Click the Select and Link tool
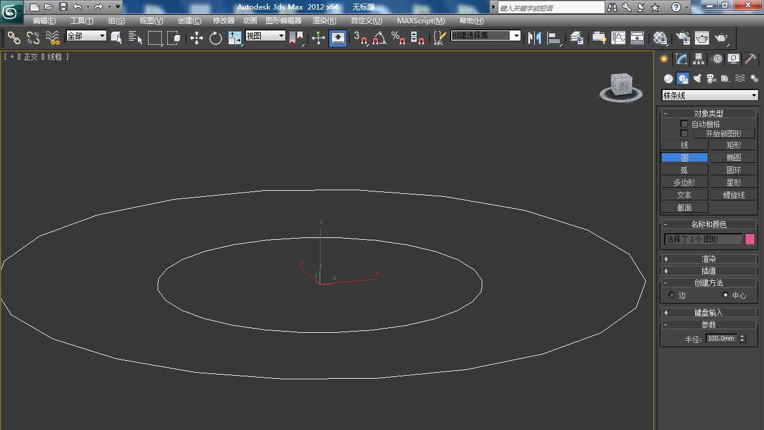The width and height of the screenshot is (764, 430). [14, 38]
